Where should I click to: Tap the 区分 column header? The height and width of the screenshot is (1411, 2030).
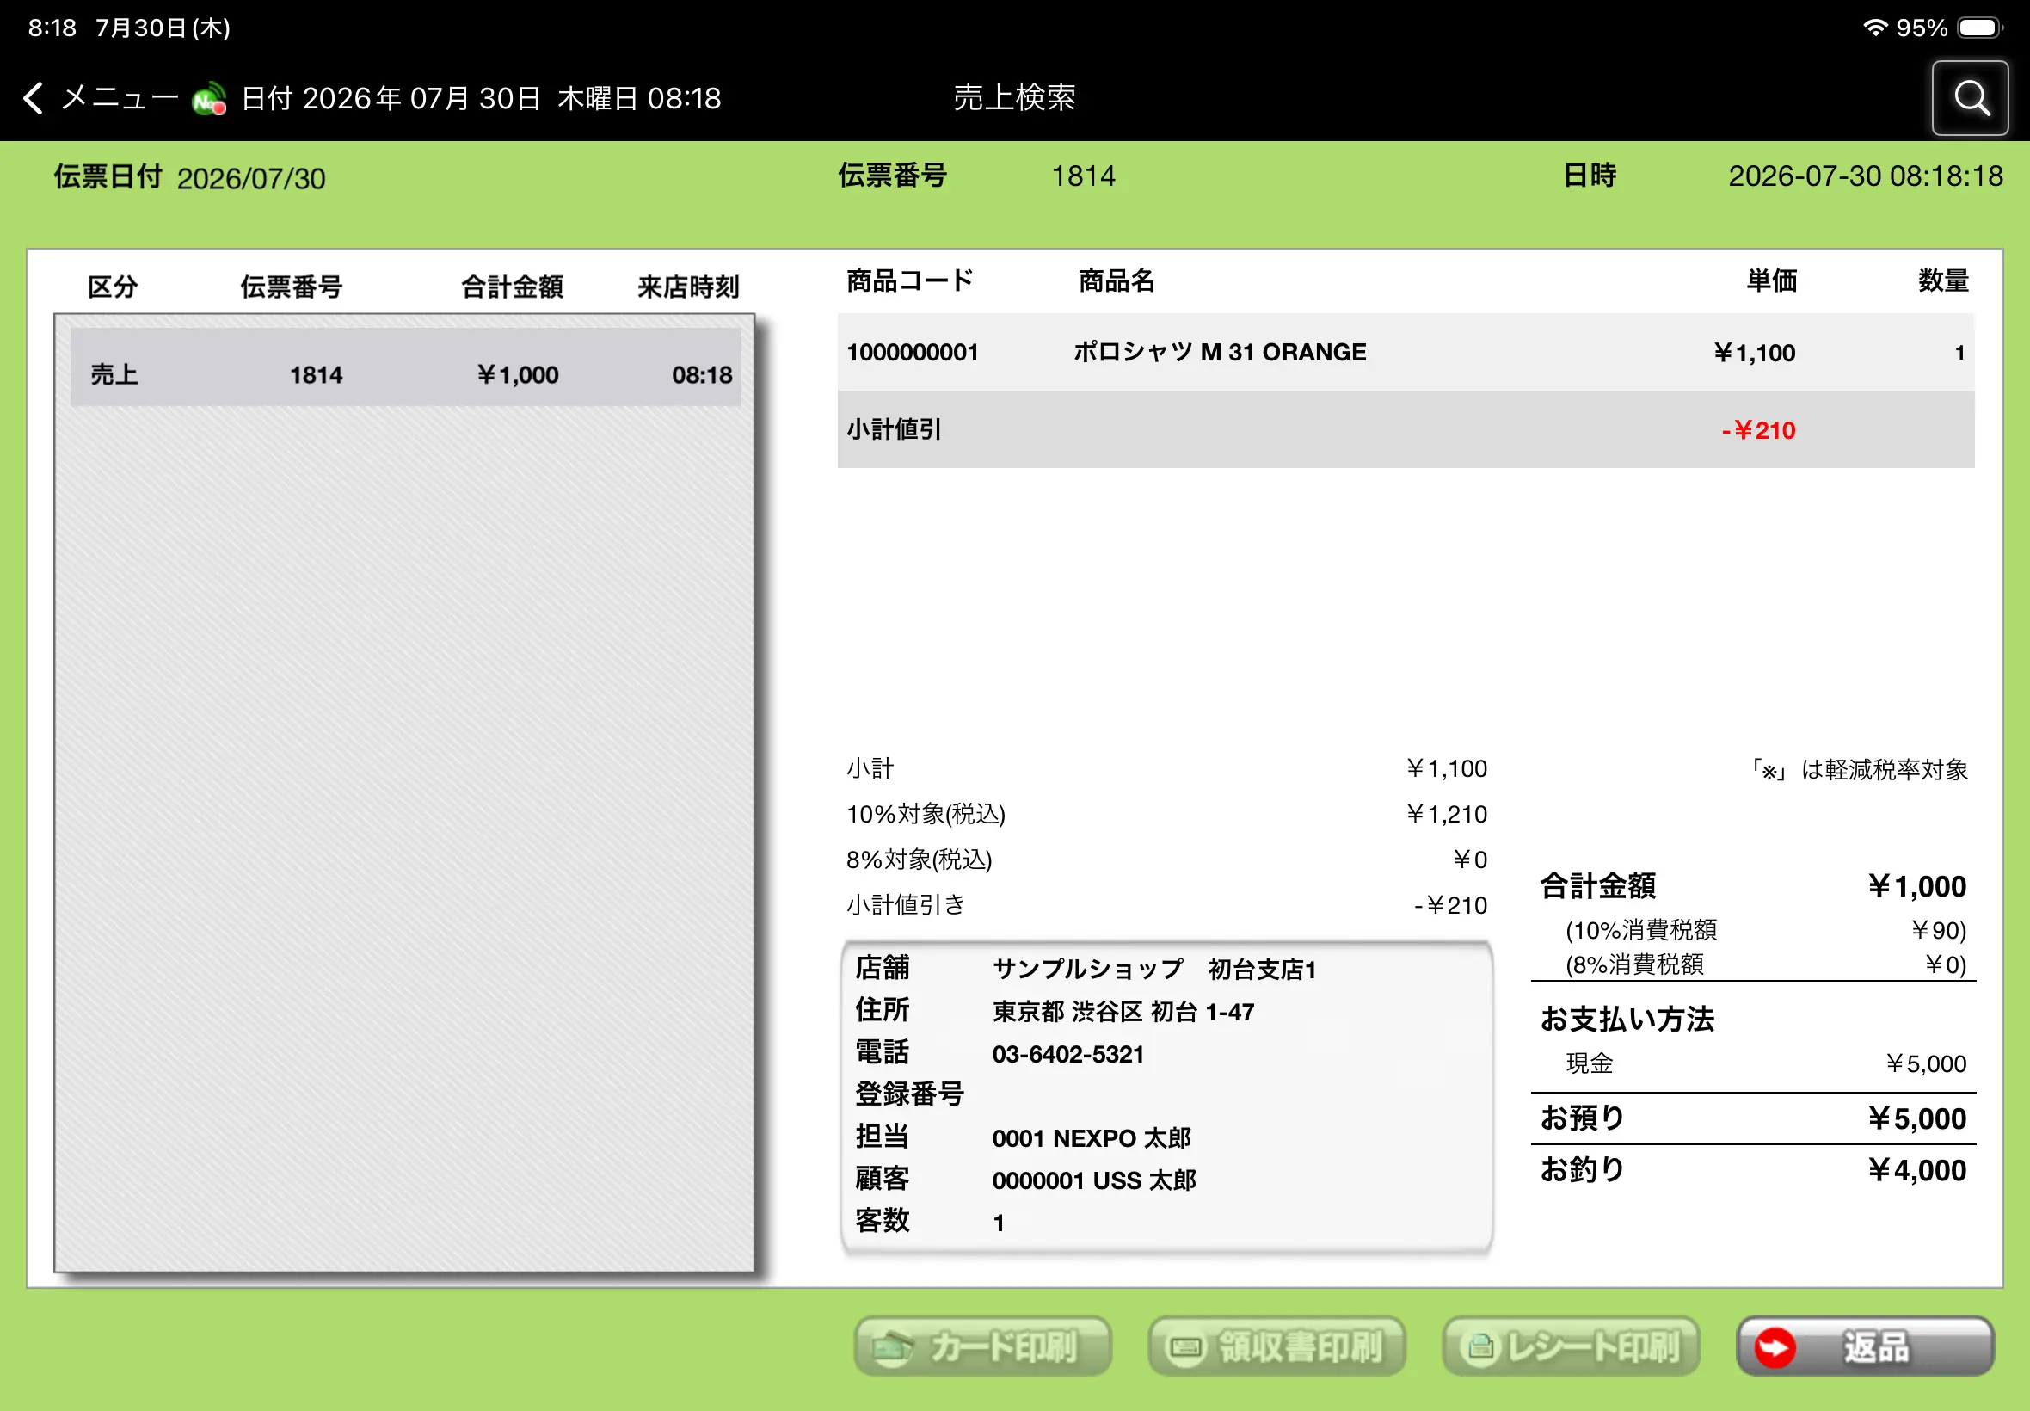114,287
